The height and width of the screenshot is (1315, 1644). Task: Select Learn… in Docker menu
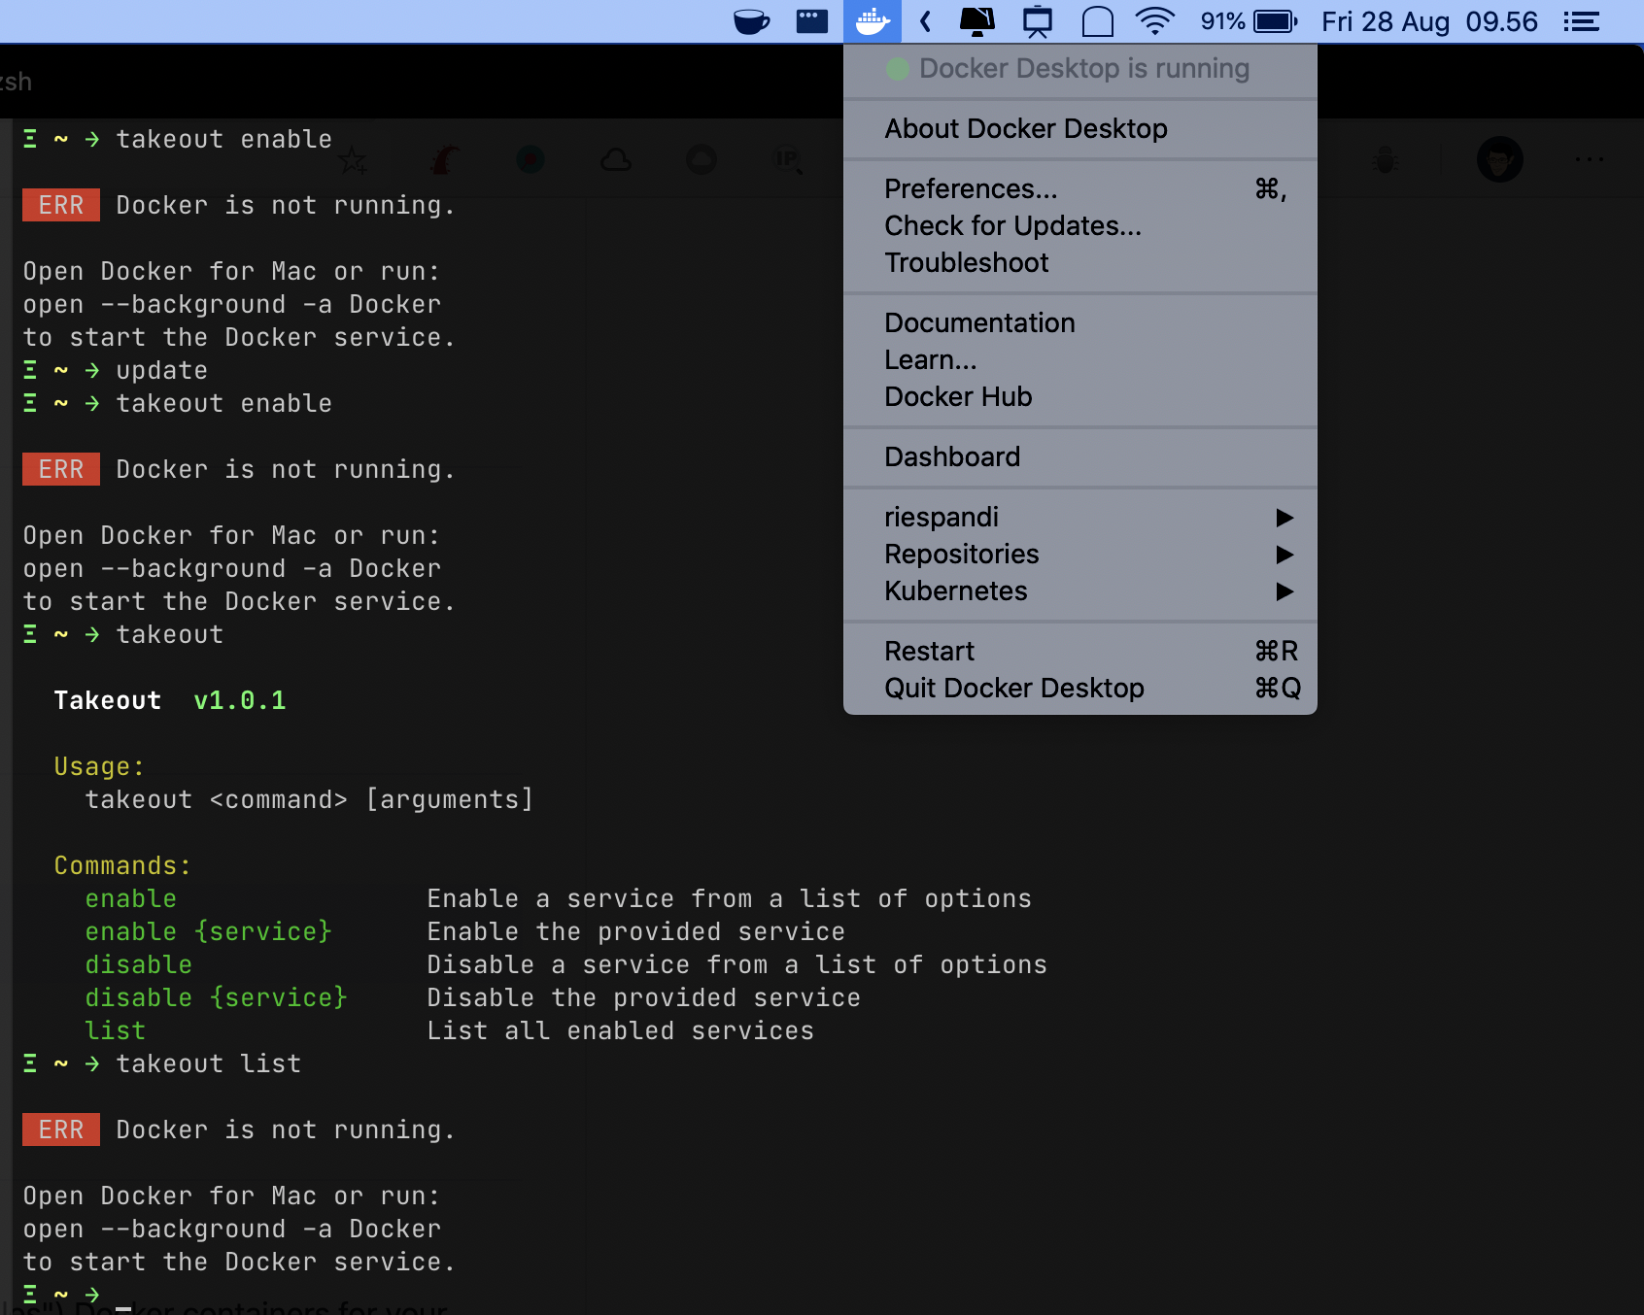(x=1080, y=359)
